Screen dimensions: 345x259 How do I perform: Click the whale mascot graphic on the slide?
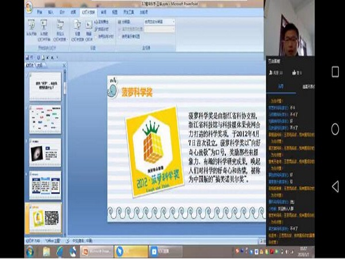[113, 88]
